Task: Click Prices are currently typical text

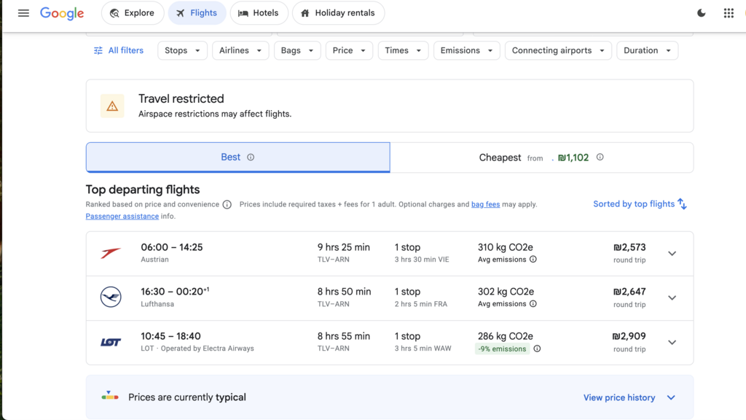Action: click(x=187, y=397)
